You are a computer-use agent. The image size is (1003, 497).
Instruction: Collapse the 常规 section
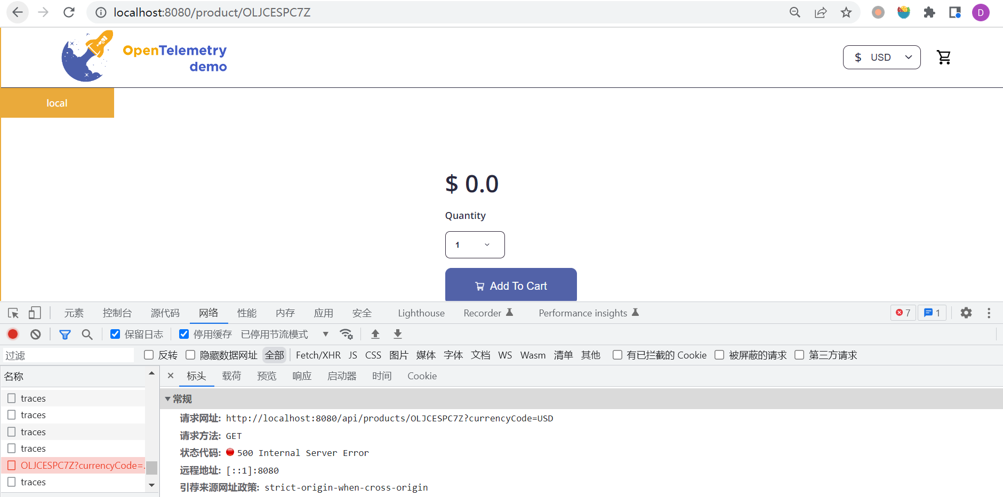168,399
